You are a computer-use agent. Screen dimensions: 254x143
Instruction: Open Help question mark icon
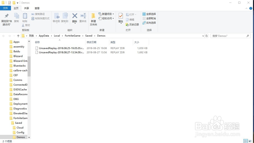point(251,8)
